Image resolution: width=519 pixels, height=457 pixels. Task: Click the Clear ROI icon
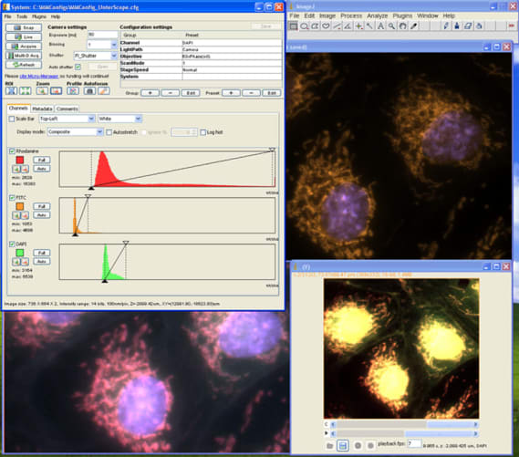[x=26, y=90]
